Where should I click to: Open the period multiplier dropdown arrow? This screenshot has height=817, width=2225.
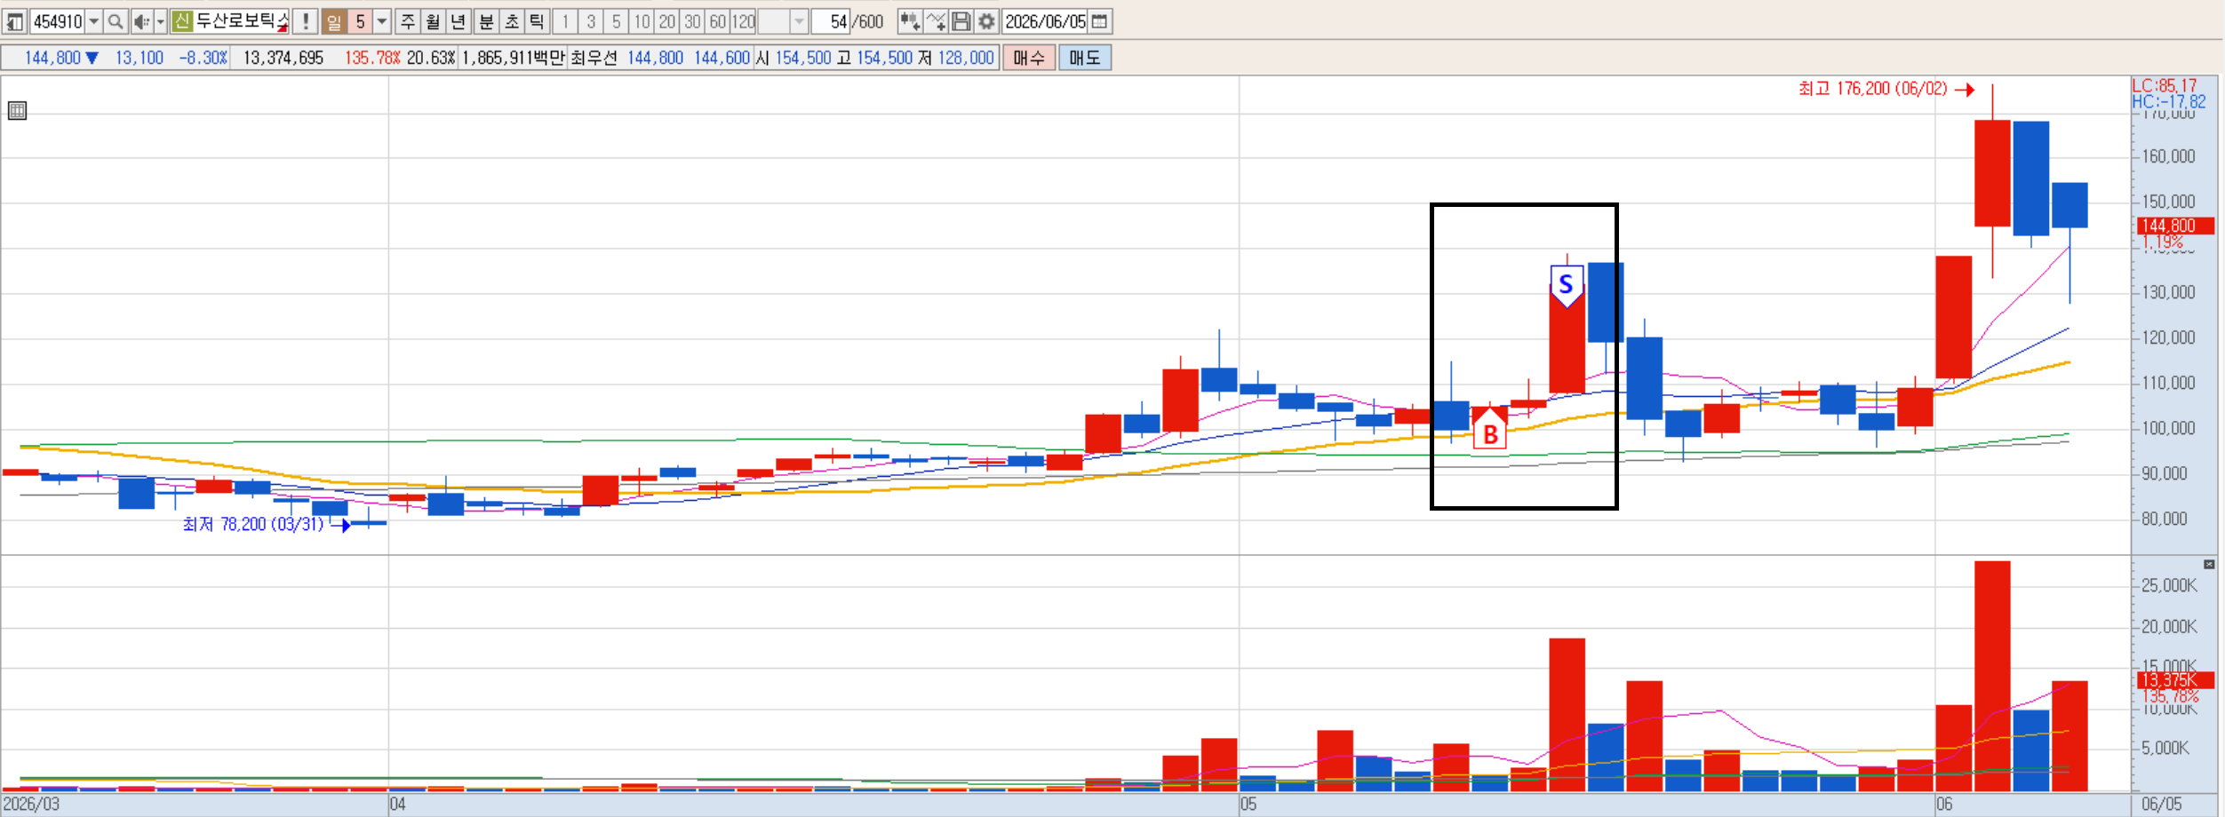coord(382,21)
